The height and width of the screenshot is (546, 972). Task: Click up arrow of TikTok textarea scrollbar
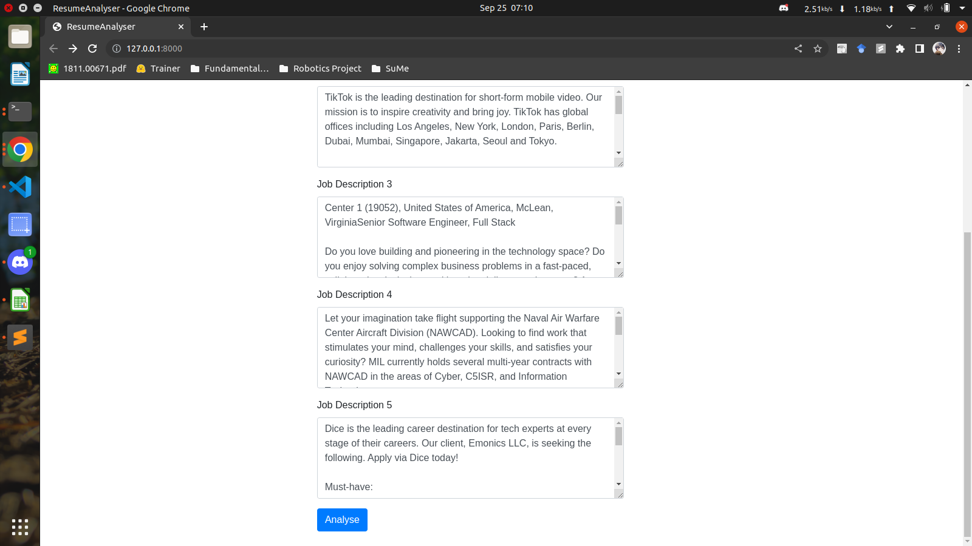(618, 92)
